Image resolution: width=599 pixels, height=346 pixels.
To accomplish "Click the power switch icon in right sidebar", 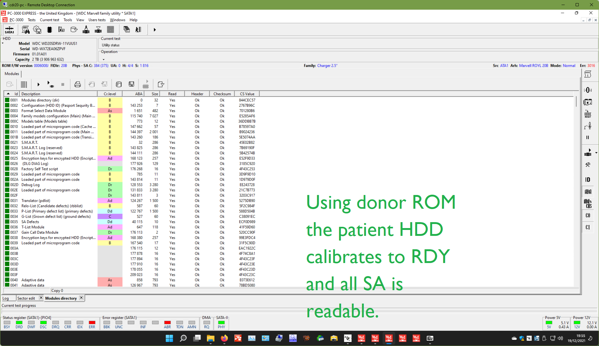I will 588,126.
